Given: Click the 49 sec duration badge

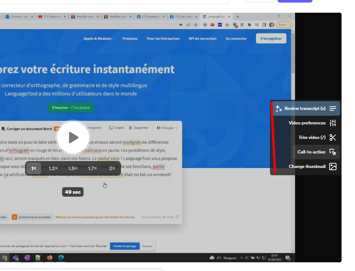Looking at the screenshot, I should tap(73, 192).
